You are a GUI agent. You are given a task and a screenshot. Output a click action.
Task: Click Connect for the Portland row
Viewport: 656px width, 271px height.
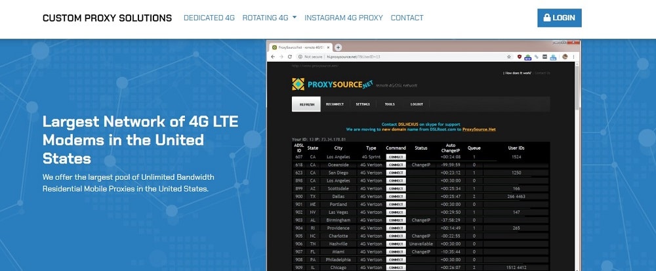tap(396, 205)
